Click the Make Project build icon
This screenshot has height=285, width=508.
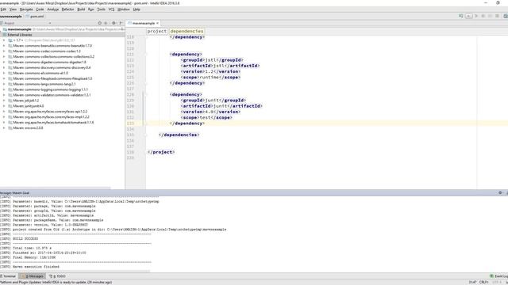pyautogui.click(x=461, y=16)
